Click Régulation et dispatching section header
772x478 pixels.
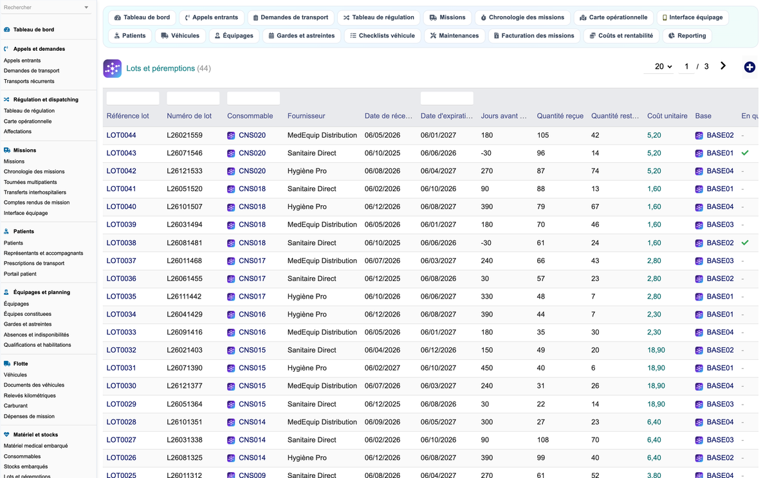point(46,100)
